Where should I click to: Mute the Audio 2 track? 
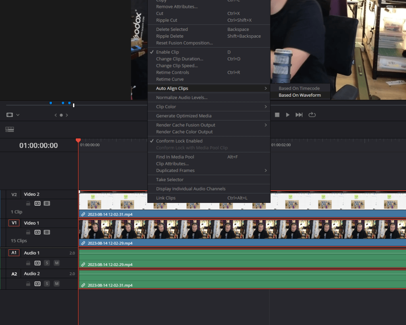pyautogui.click(x=56, y=284)
